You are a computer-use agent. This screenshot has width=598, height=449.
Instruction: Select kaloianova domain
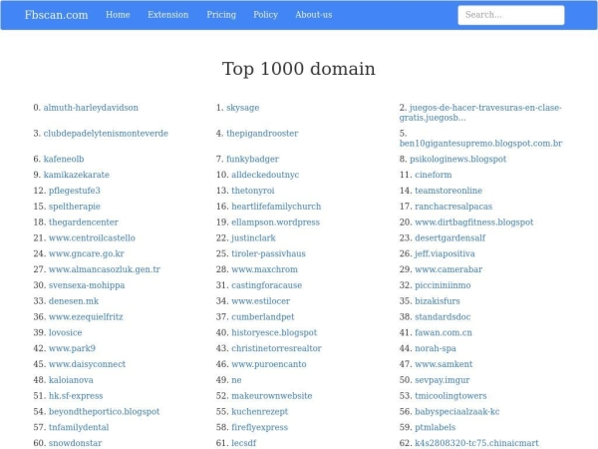(x=71, y=380)
